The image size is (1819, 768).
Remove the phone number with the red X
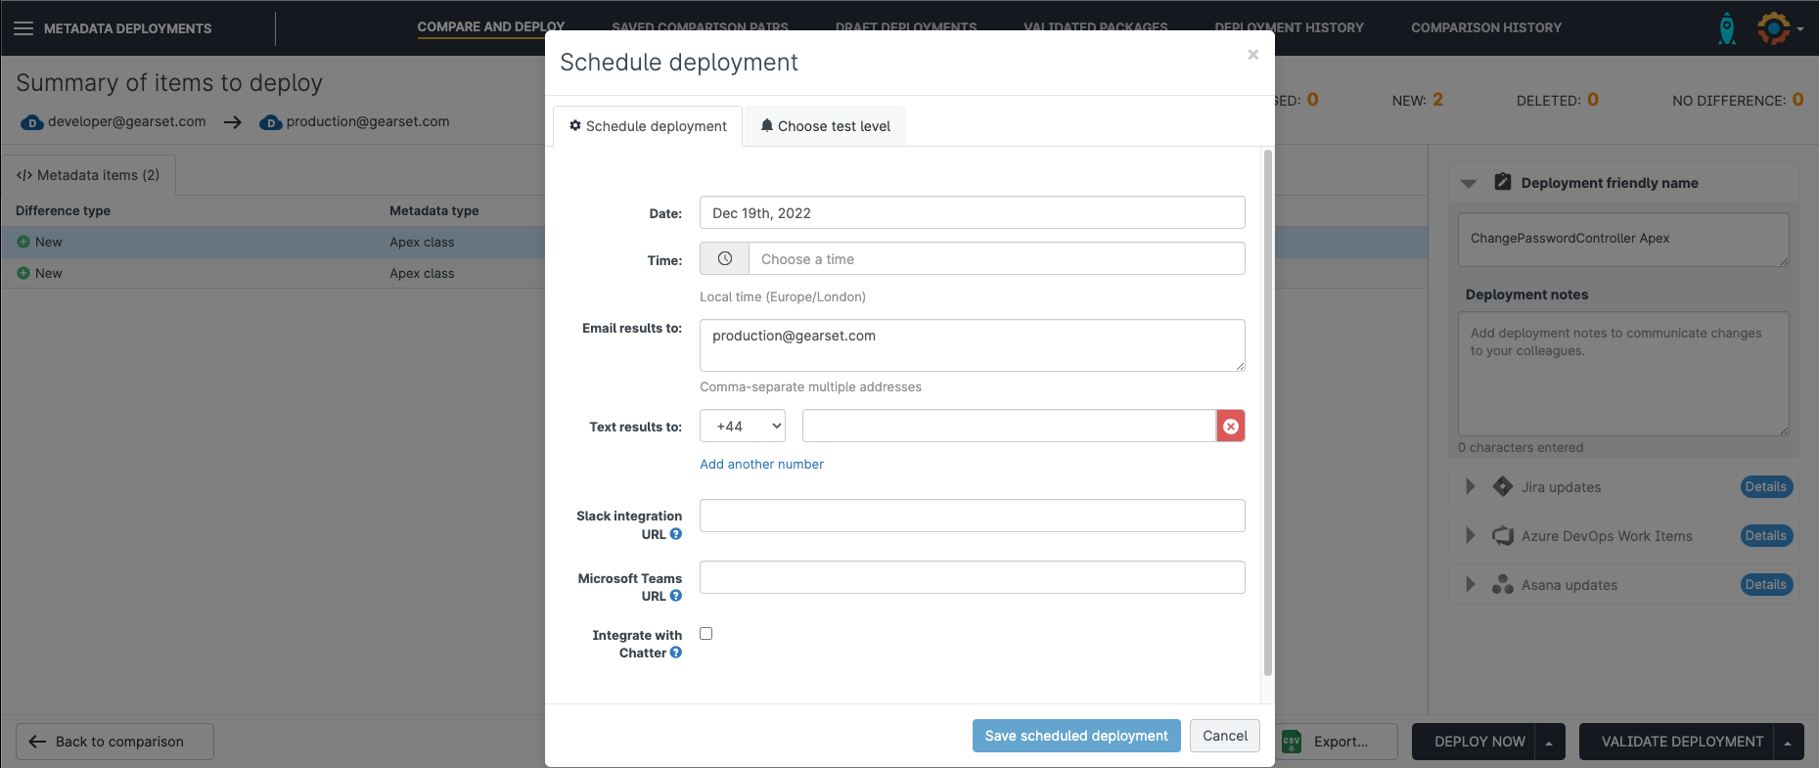click(x=1230, y=427)
